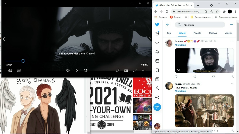
Task: Click the compose Tweet button
Action: 157,107
